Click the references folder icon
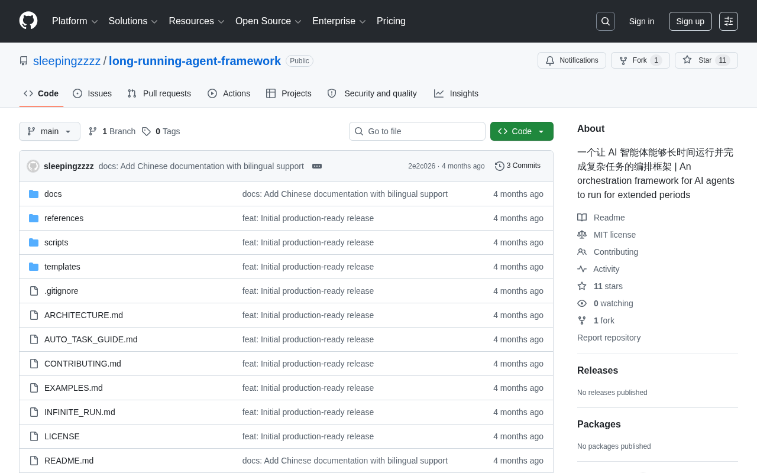The width and height of the screenshot is (757, 473). (34, 218)
